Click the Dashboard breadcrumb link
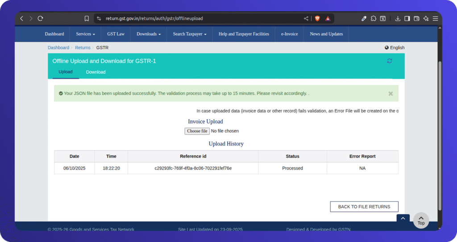 (58, 47)
